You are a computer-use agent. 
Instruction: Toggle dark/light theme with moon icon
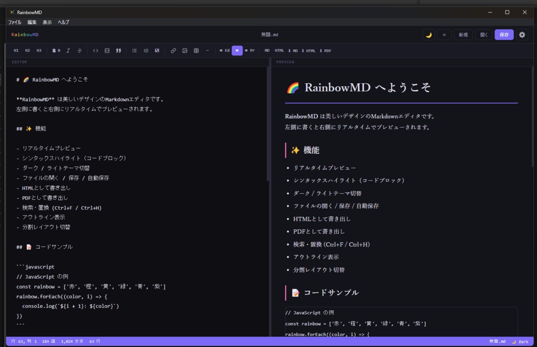430,34
